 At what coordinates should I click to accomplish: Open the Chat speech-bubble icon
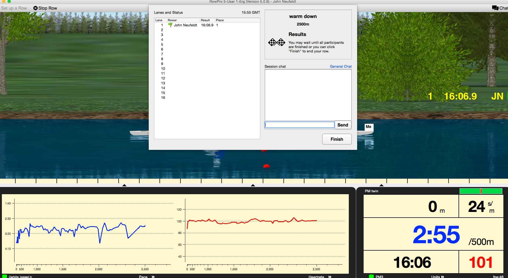(495, 8)
